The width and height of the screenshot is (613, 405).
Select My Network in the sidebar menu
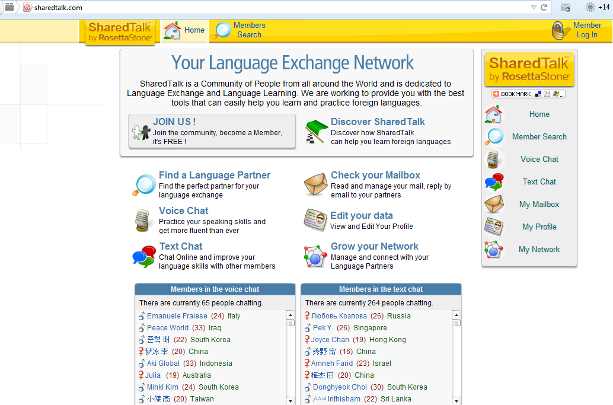[539, 250]
